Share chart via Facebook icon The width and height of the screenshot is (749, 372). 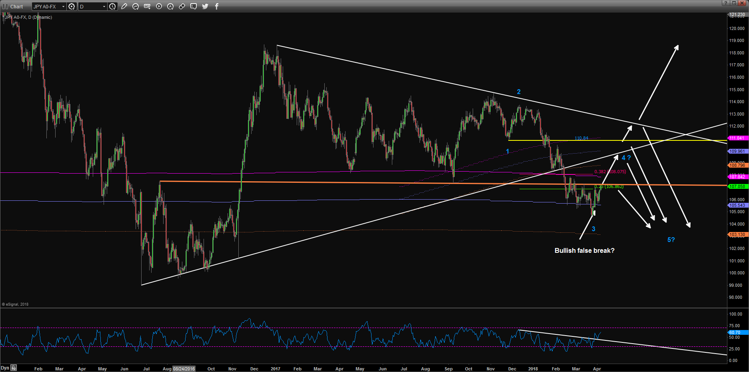click(217, 6)
